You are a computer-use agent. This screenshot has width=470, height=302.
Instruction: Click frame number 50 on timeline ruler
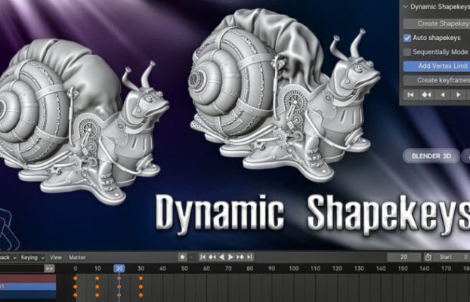(x=184, y=269)
